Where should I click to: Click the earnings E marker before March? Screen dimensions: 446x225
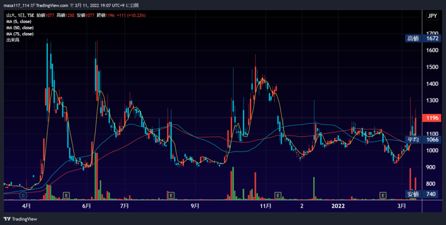click(383, 195)
